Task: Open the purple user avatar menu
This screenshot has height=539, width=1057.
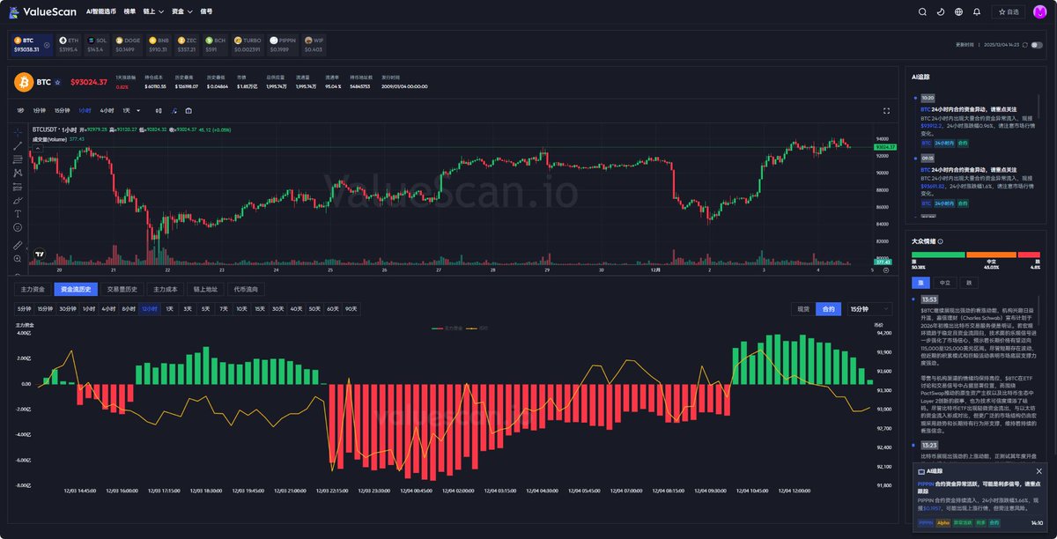Action: click(x=1040, y=11)
